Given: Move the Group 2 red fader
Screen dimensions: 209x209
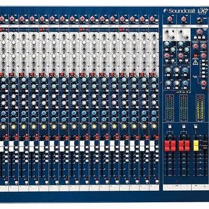Looking at the screenshot, I should point(173,146).
